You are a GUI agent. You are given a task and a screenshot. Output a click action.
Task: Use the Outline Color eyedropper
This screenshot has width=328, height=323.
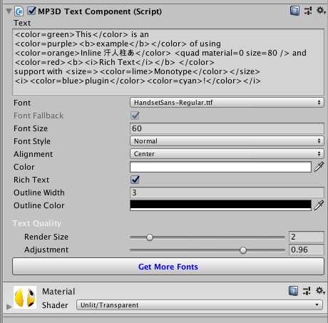319,205
